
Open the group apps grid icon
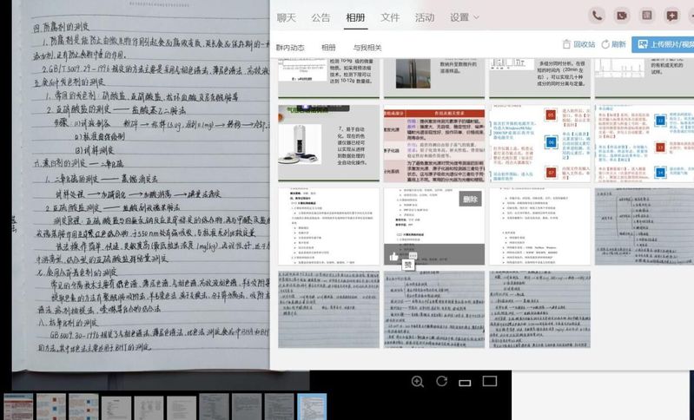point(647,16)
